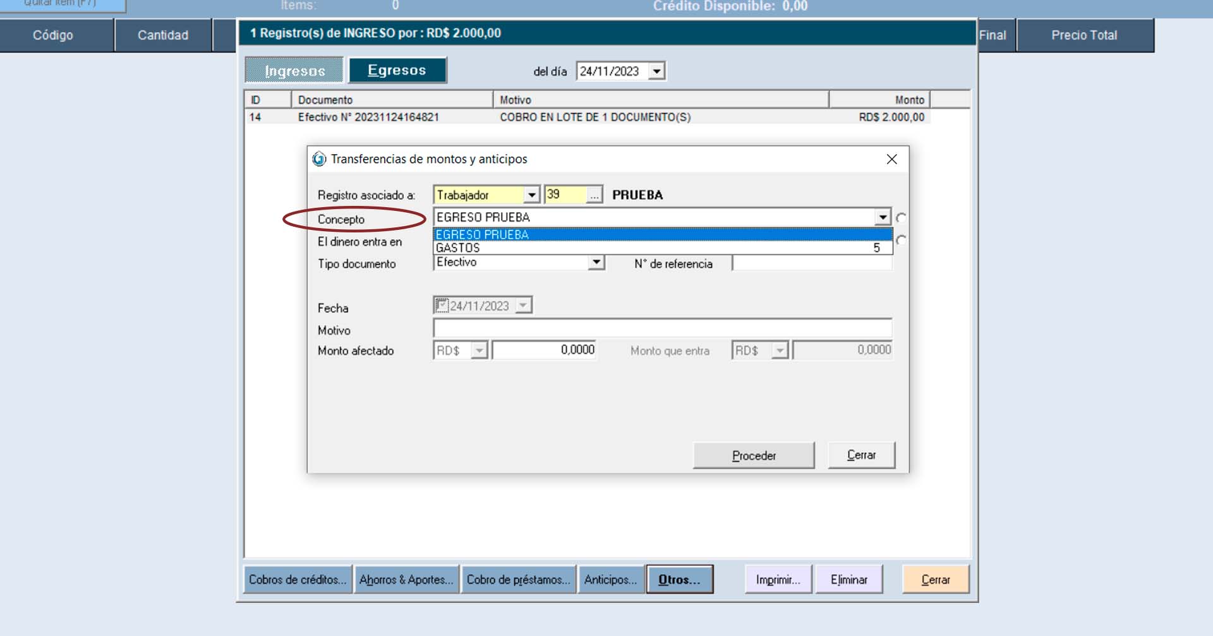Screen dimensions: 1213x636
Task: Select the radio button on the El dinero entra en row
Action: click(901, 241)
